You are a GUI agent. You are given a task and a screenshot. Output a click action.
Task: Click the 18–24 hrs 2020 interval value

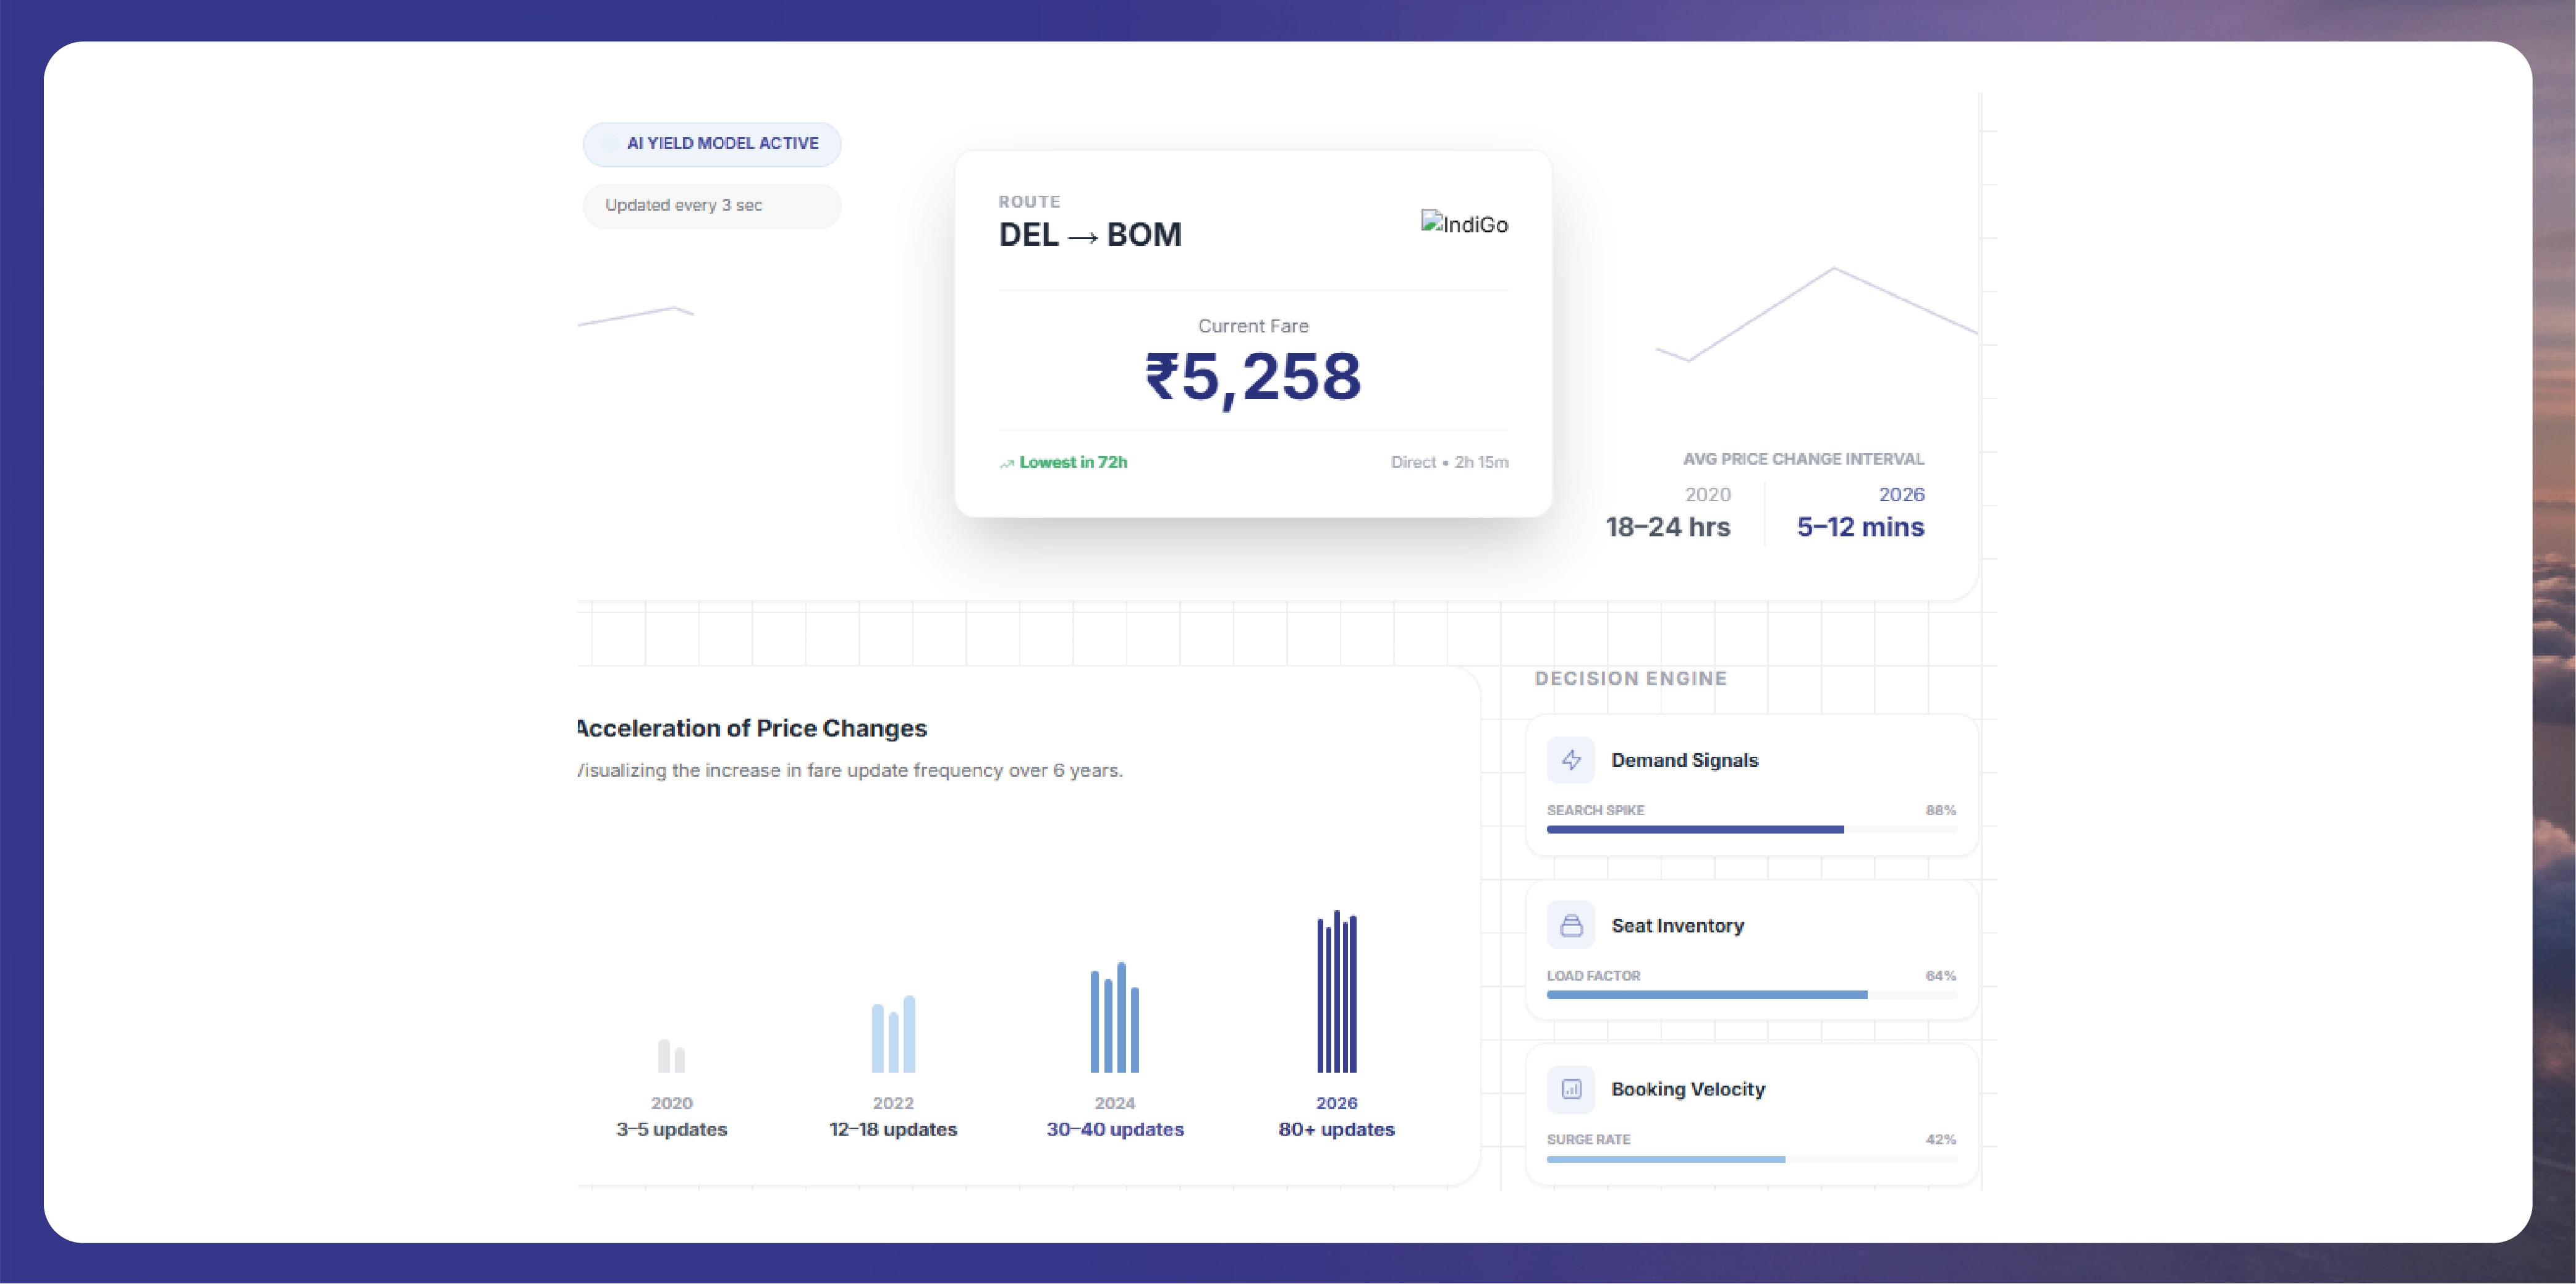pos(1667,527)
